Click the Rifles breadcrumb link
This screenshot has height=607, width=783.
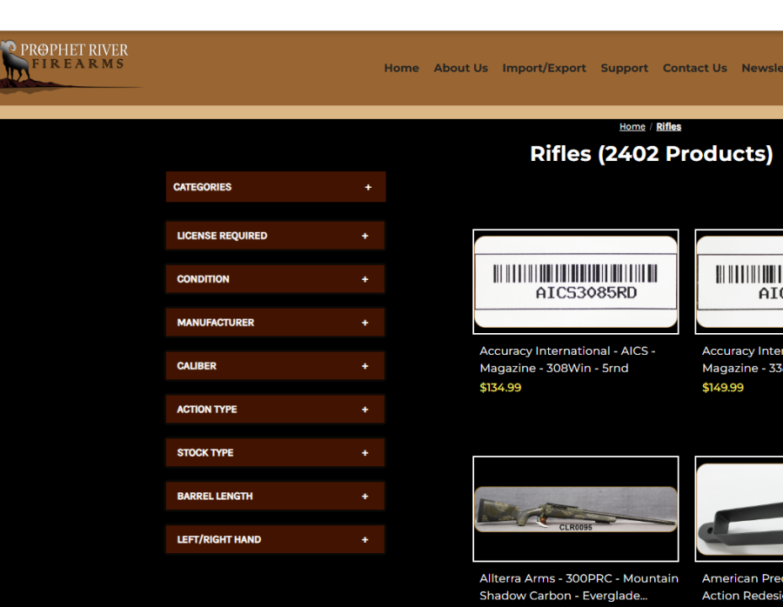point(669,127)
